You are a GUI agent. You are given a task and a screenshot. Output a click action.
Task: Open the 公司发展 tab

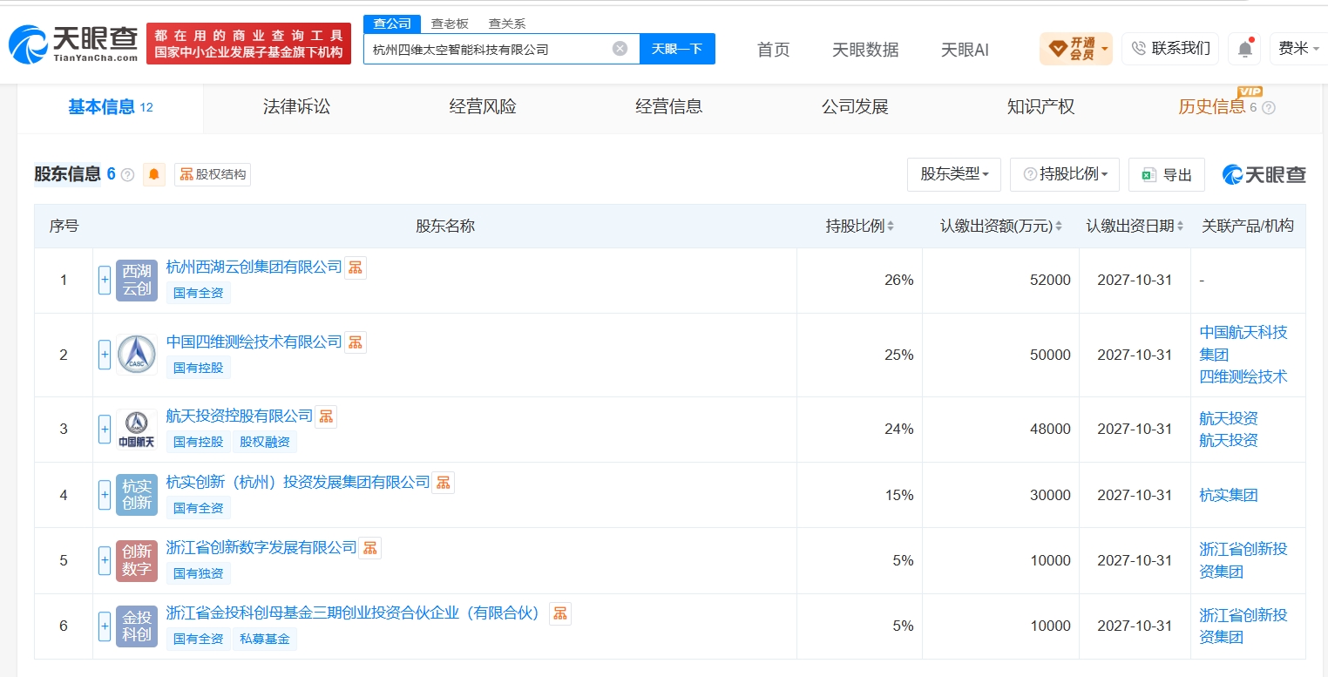click(x=855, y=107)
